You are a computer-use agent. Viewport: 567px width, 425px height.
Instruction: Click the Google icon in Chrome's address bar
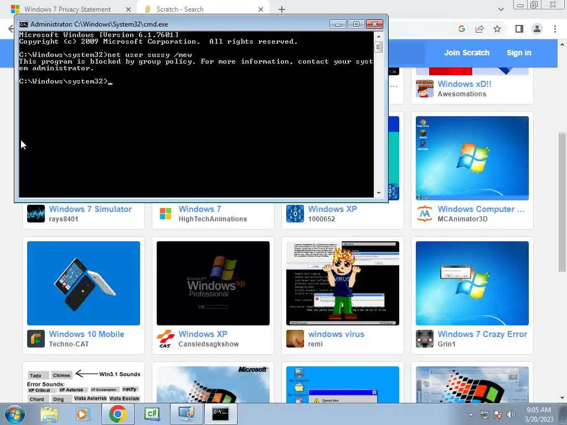462,29
